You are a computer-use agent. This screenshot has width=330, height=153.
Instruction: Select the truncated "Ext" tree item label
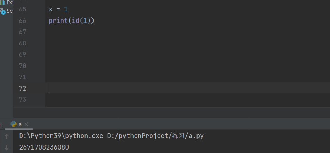pyautogui.click(x=10, y=2)
